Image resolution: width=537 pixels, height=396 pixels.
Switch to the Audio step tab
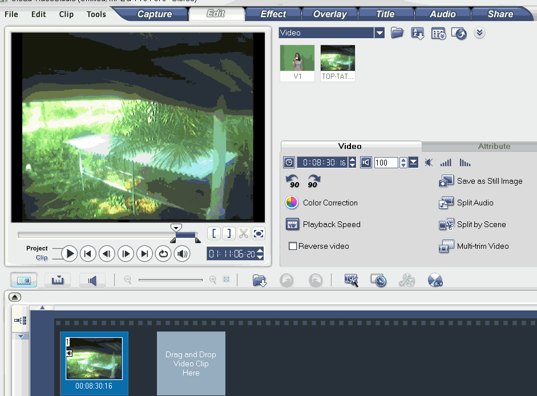442,14
